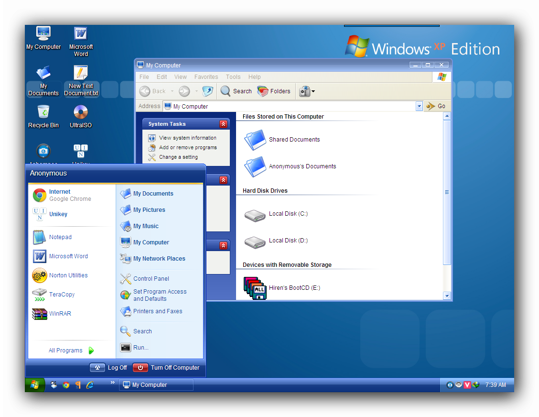
Task: Open My Documents in the Start menu
Action: [x=147, y=193]
